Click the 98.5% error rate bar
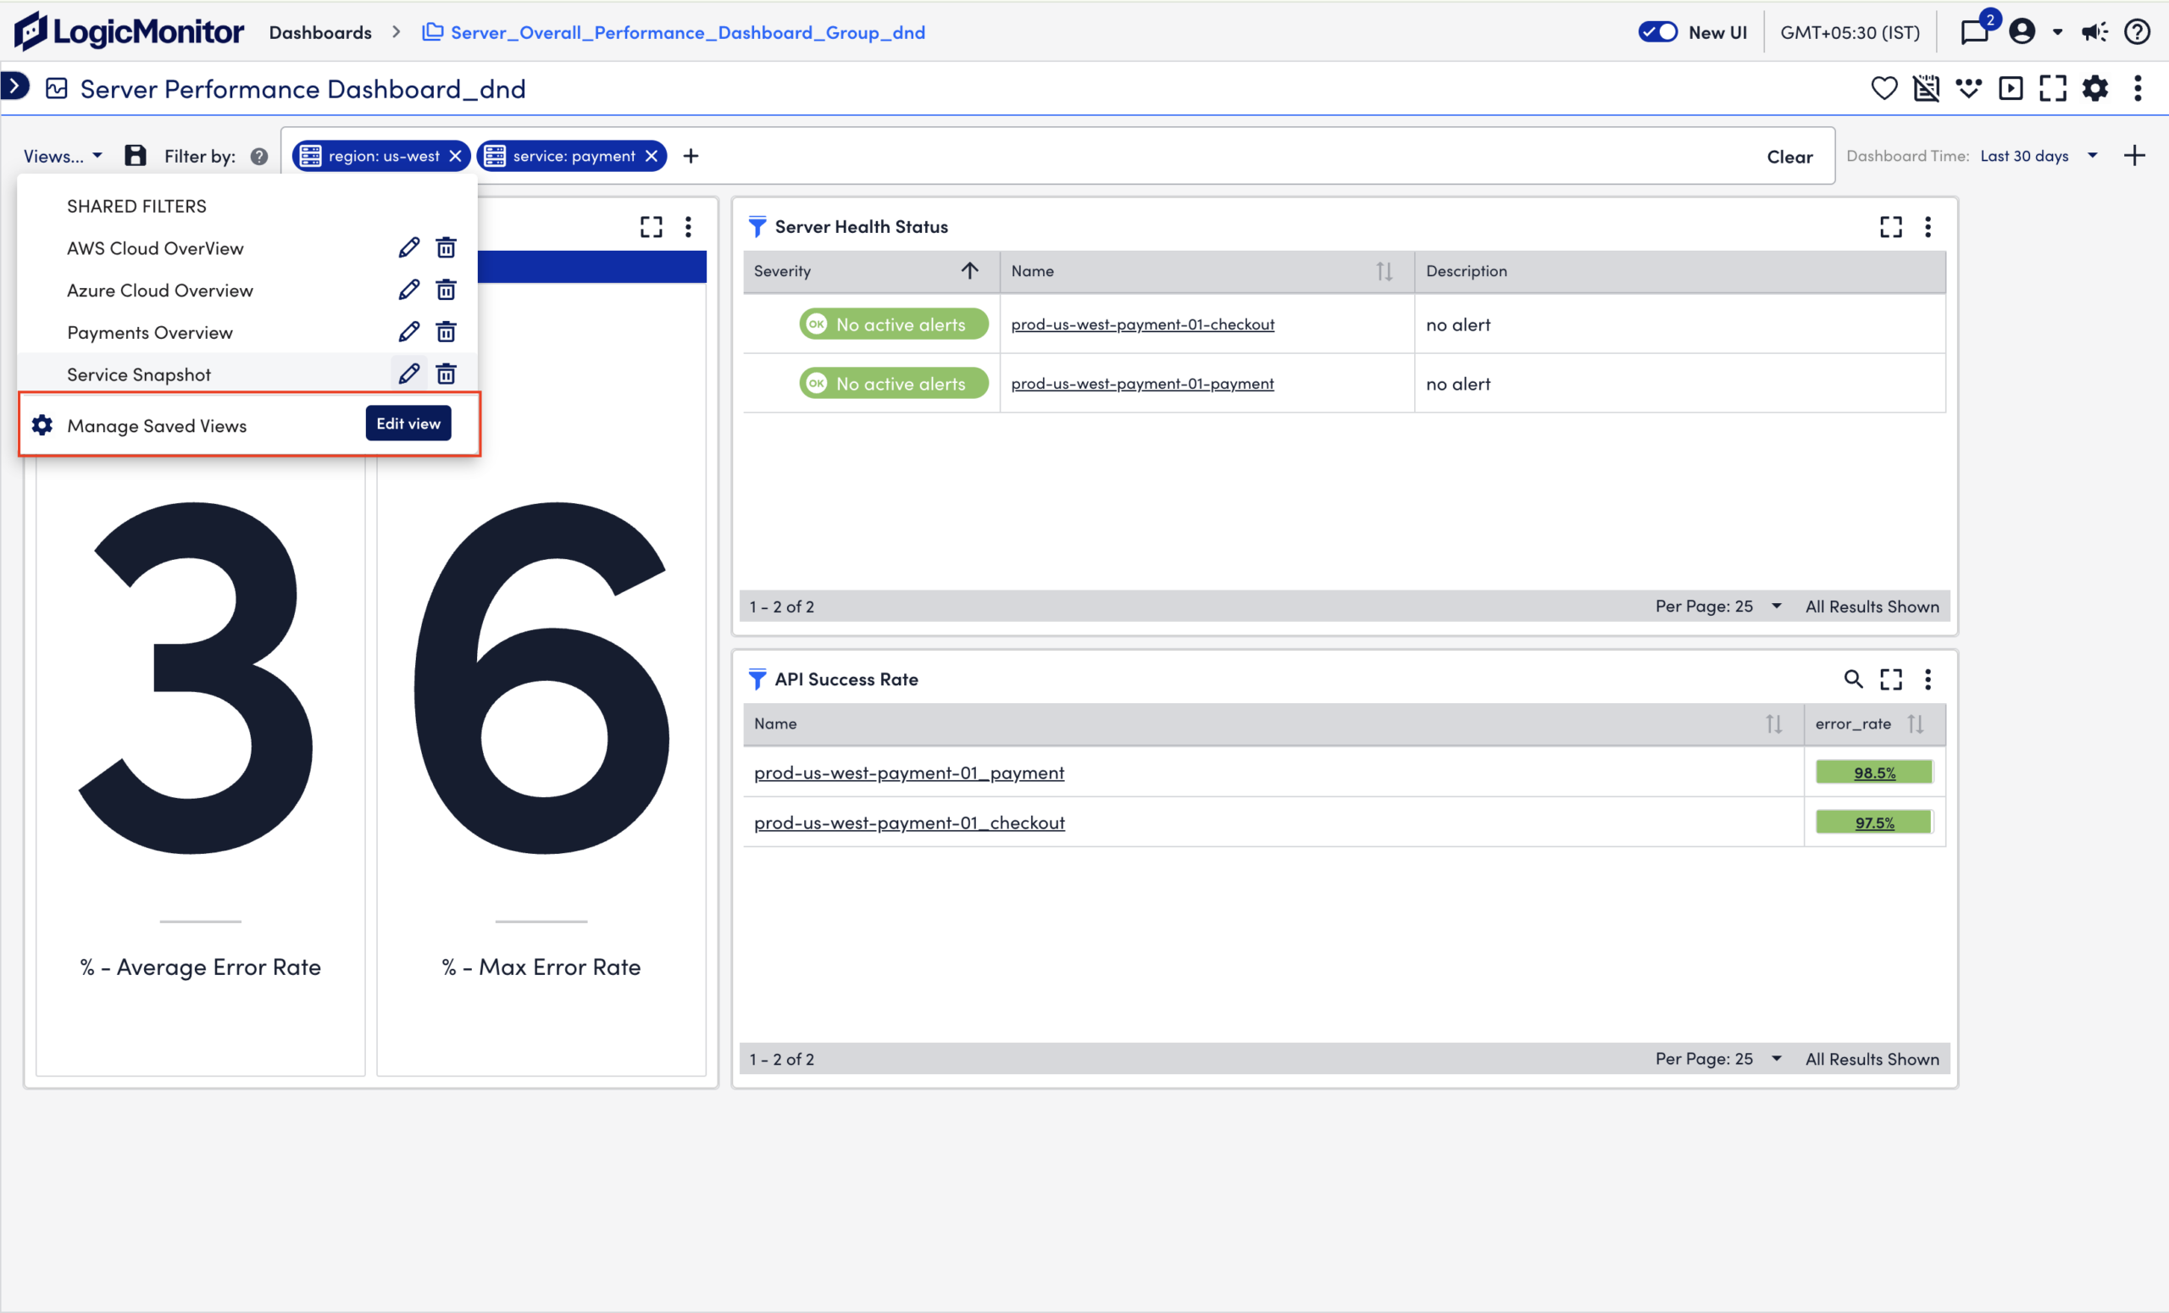The image size is (2169, 1313). 1874,773
